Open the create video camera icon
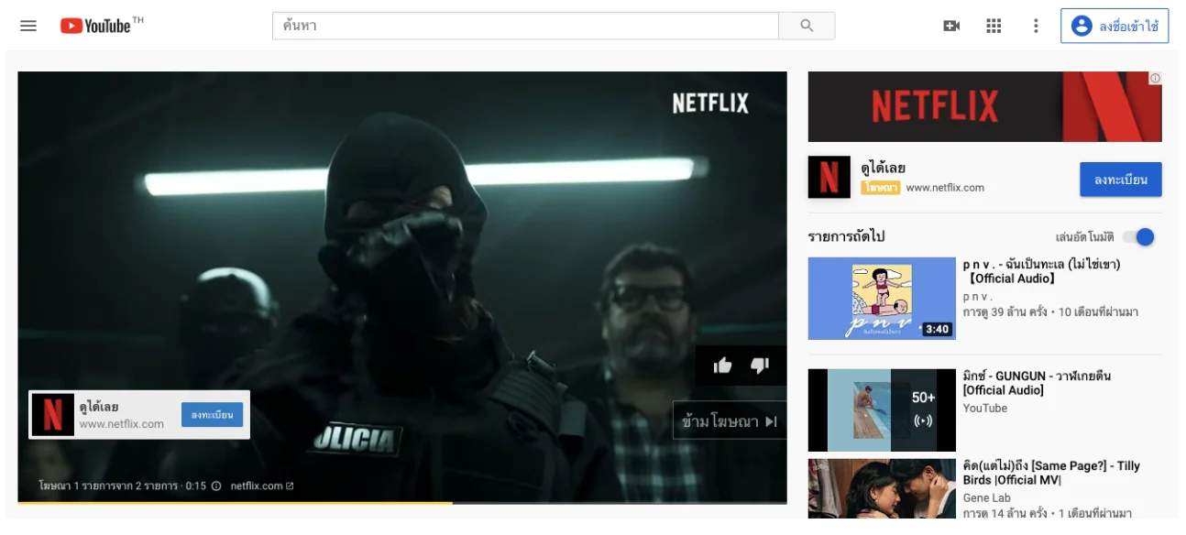Screen dimensions: 1186x535 coord(951,26)
